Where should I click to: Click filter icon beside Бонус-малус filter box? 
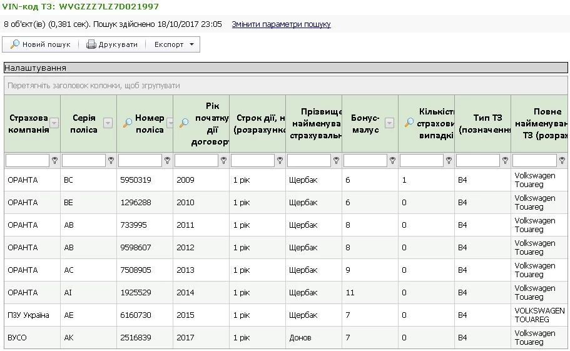click(x=393, y=161)
